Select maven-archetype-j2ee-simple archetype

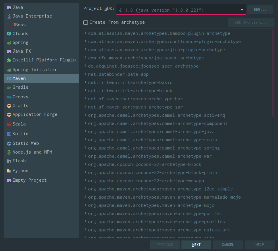tap(160, 189)
